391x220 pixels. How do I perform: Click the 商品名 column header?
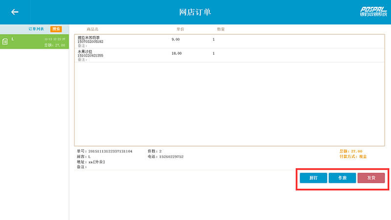(93, 29)
